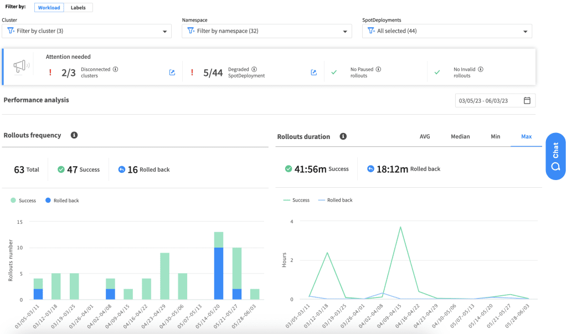567x334 pixels.
Task: Open calendar icon in date range field
Action: (x=527, y=101)
